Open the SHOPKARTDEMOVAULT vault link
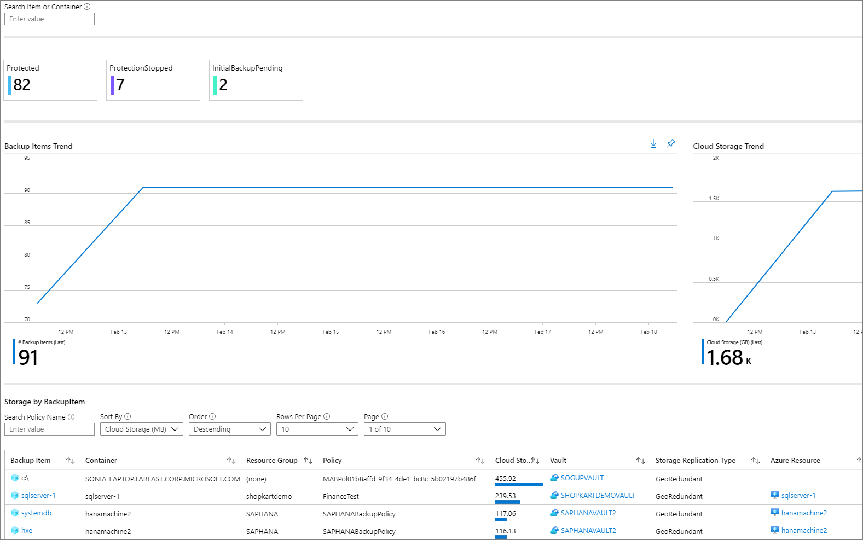863x540 pixels. click(x=598, y=496)
